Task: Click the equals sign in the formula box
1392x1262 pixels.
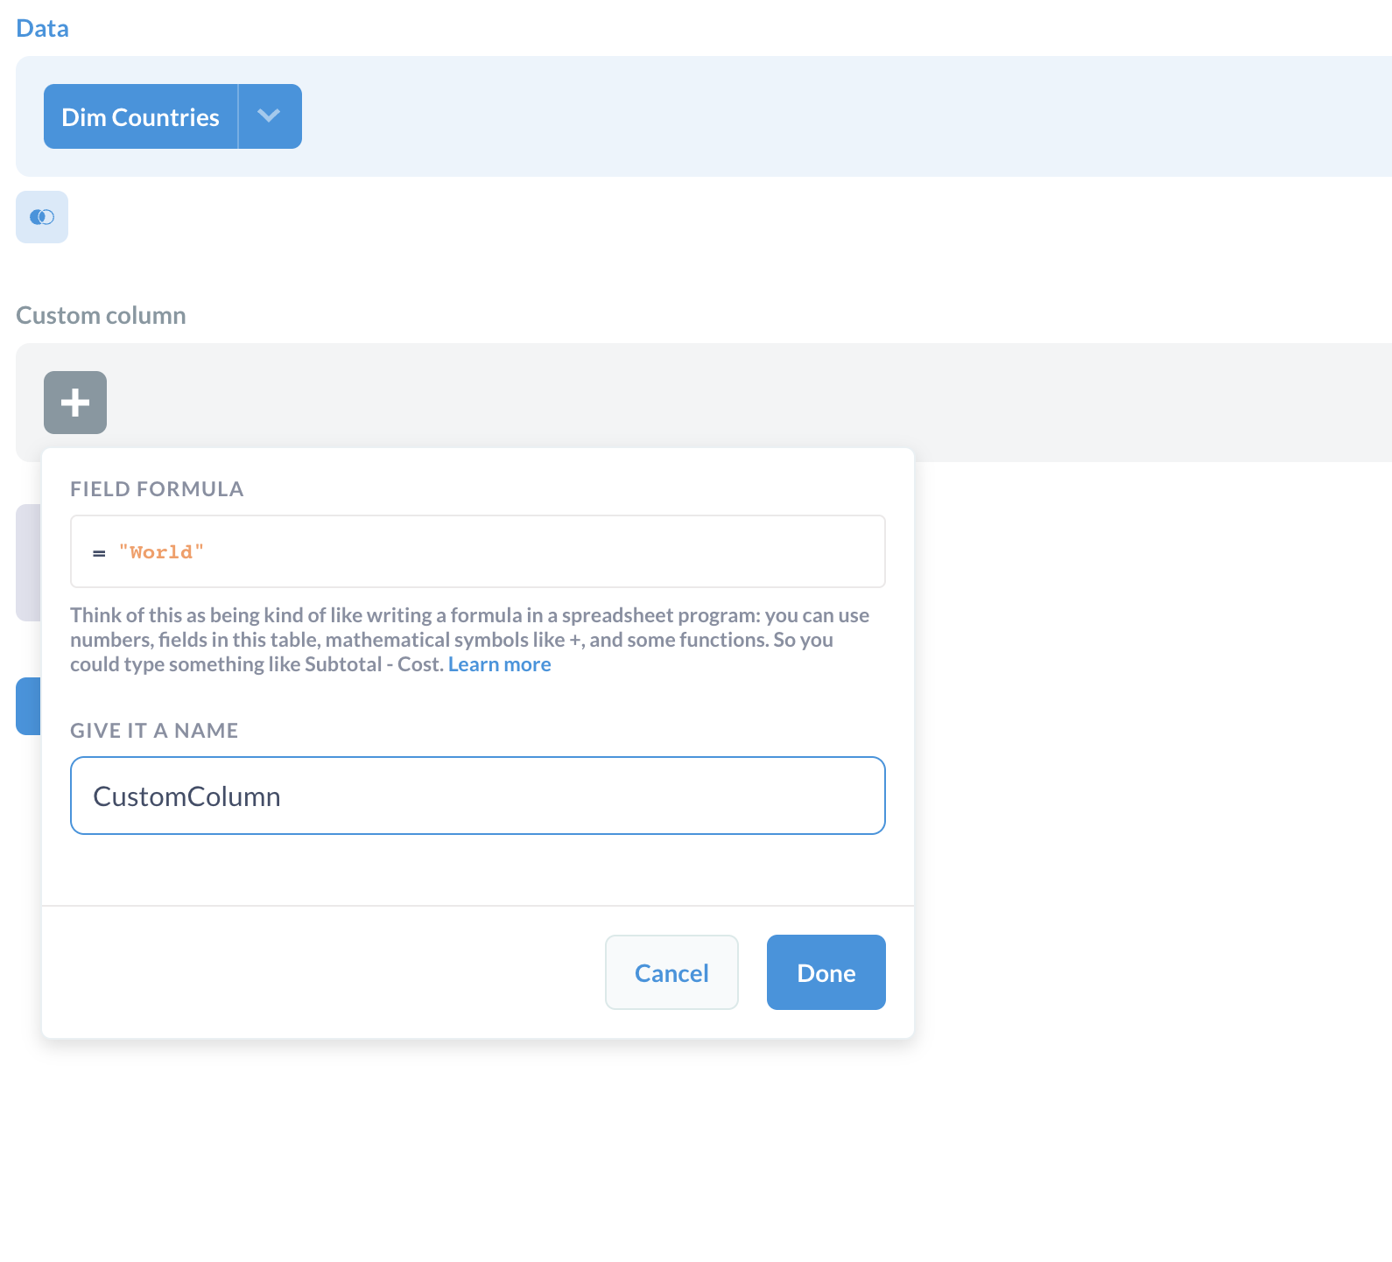Action: coord(99,553)
